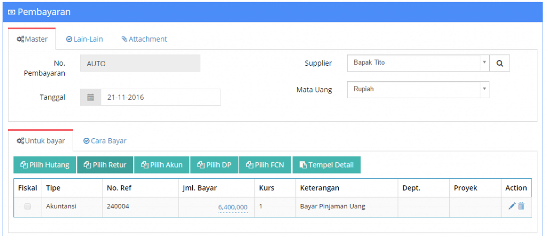Click the Pilih Akun button
The width and height of the screenshot is (547, 236).
click(162, 165)
